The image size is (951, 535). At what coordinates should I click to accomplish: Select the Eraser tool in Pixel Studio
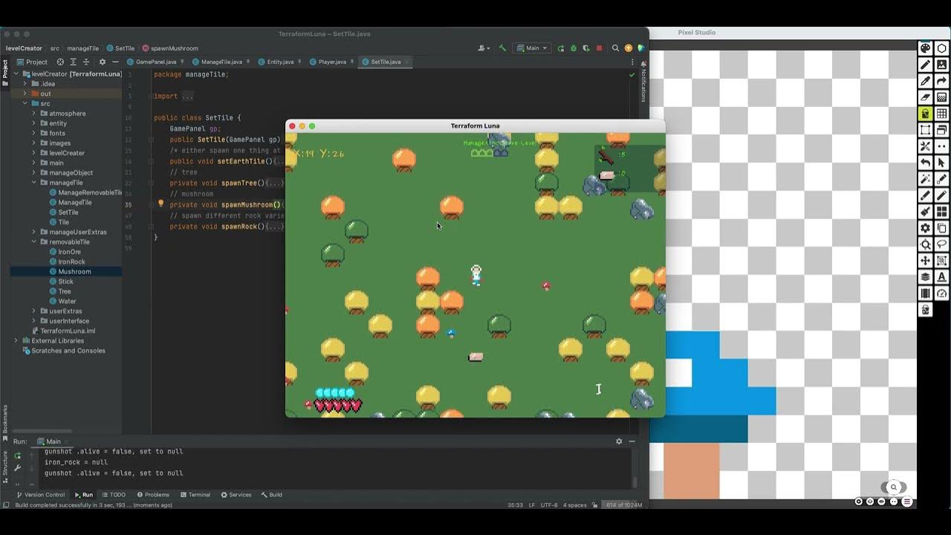pos(925,97)
